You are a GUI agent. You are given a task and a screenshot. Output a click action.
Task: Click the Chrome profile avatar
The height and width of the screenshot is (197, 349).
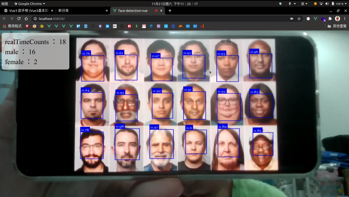tap(337, 19)
